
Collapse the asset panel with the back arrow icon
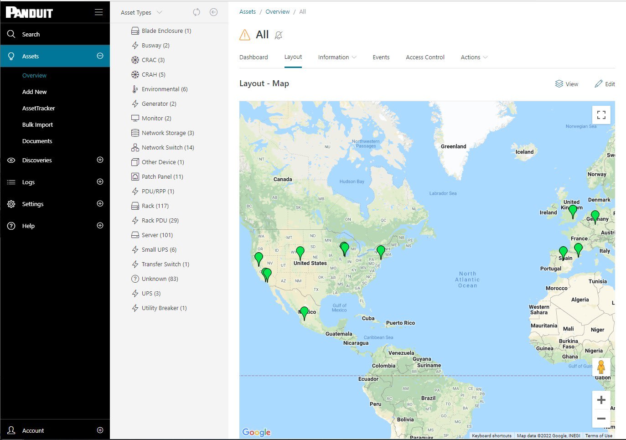(x=213, y=12)
